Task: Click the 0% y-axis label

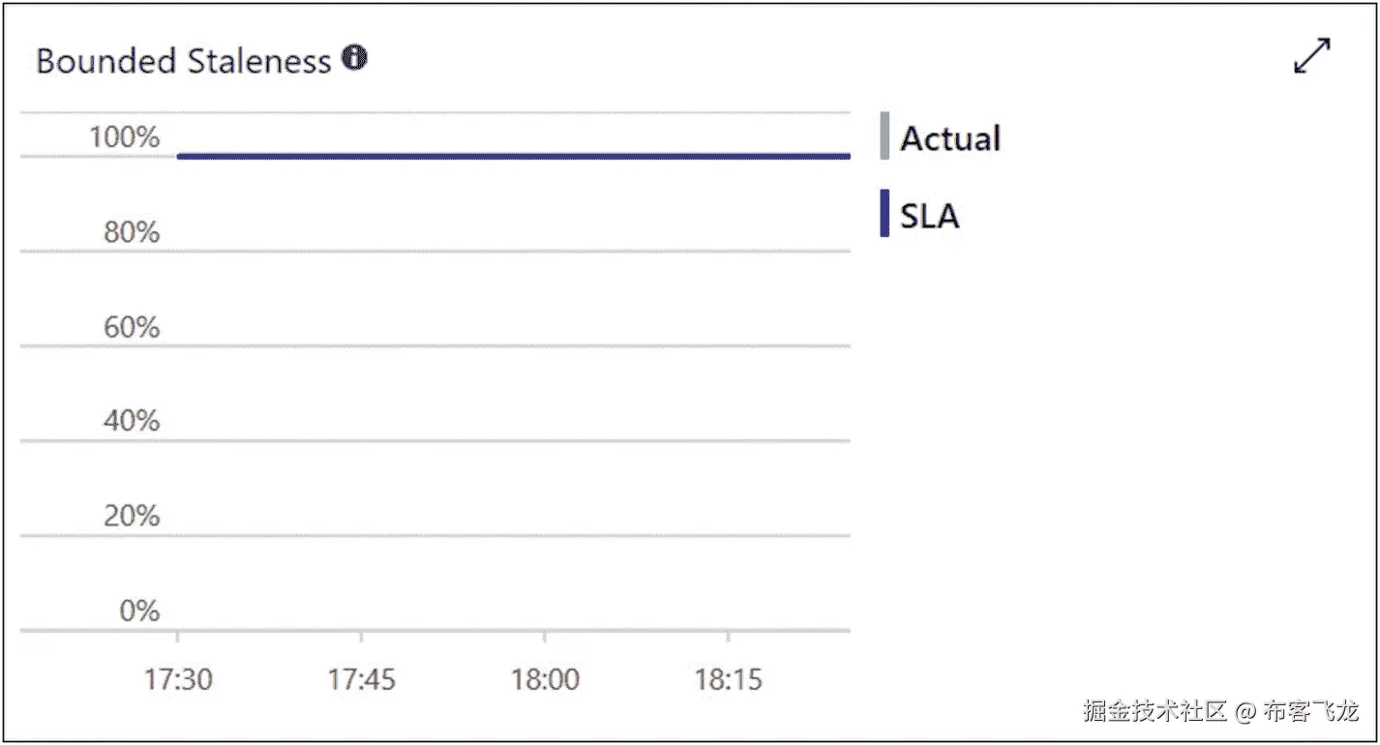Action: click(139, 611)
